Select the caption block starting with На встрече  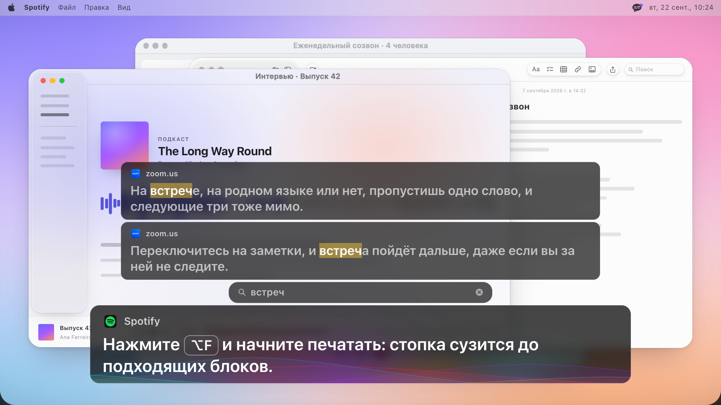(x=360, y=191)
